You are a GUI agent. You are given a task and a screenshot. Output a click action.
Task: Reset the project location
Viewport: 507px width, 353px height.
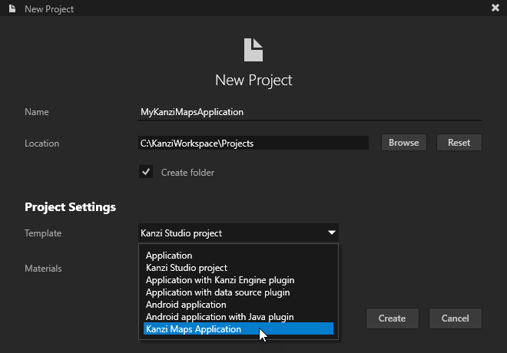point(459,143)
